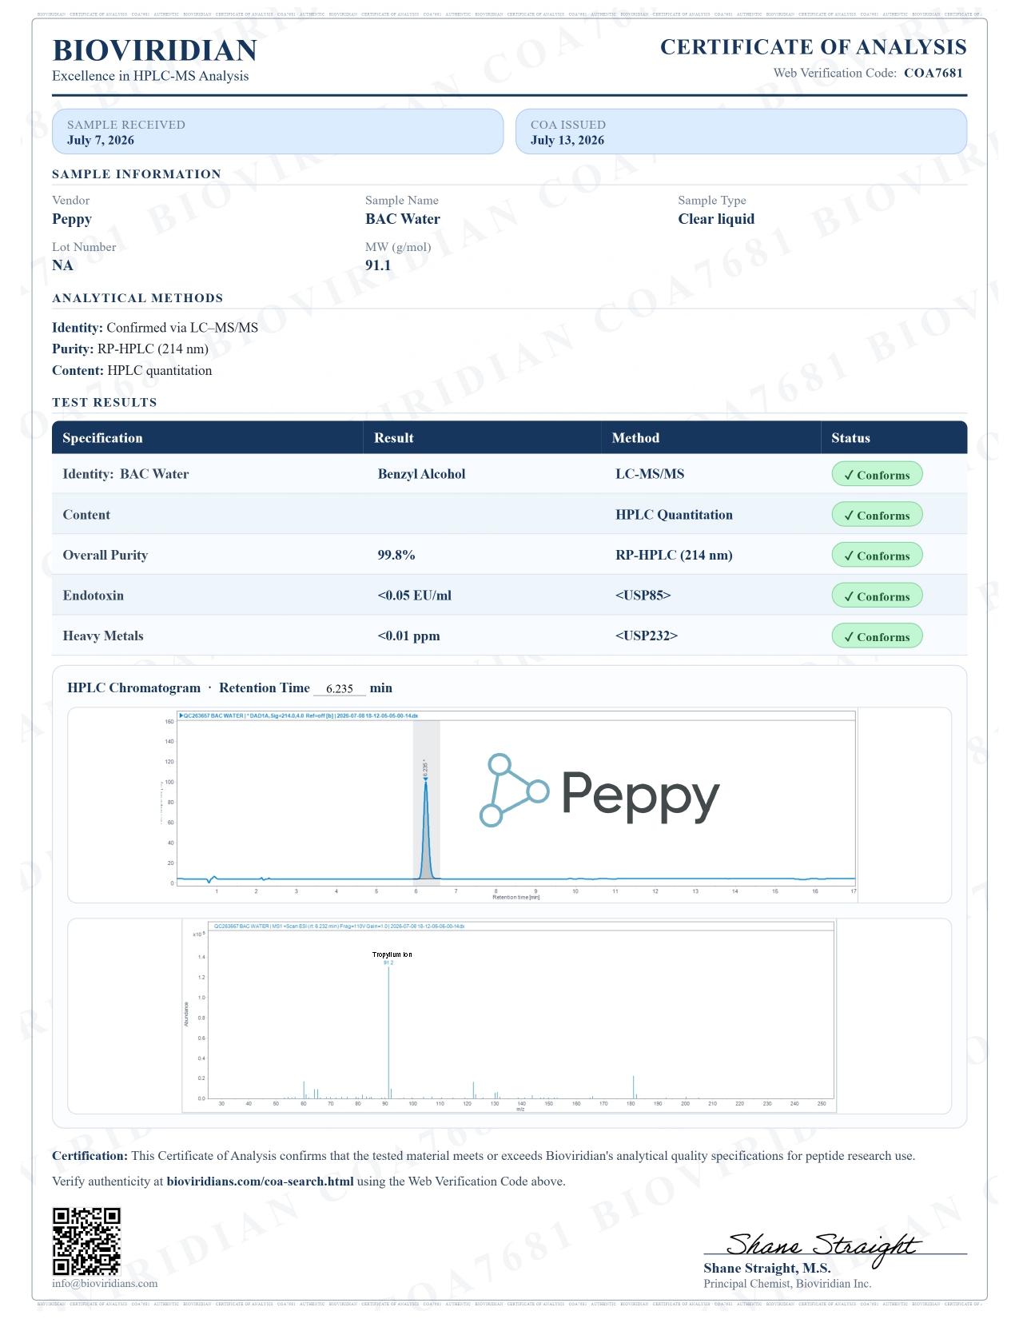Click the sample type Clear liquid

pos(716,219)
